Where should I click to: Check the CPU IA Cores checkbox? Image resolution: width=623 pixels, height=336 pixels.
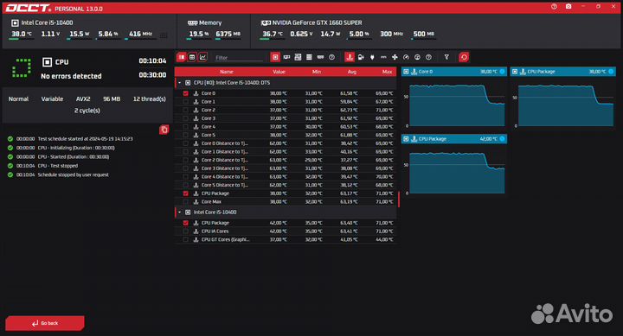pyautogui.click(x=185, y=231)
